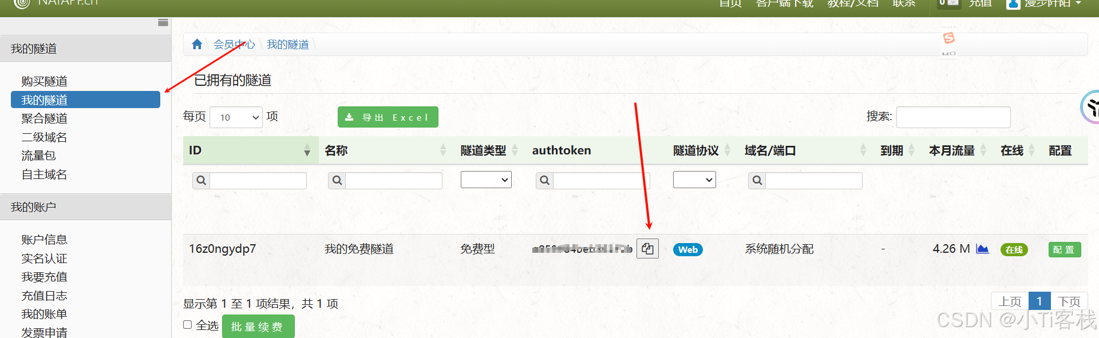Select 我的隧道 sidebar item
Screen dimensions: 1099x338
point(85,100)
